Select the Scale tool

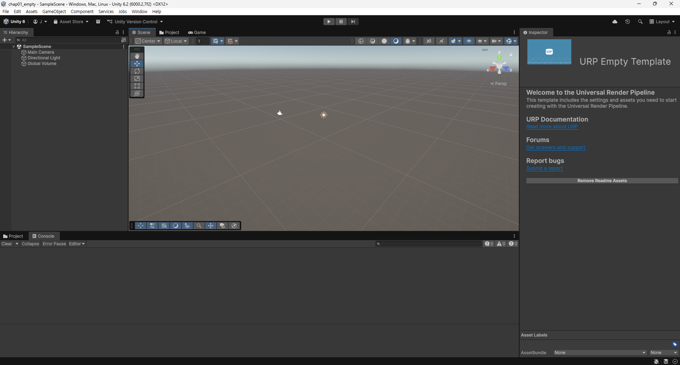[x=137, y=79]
